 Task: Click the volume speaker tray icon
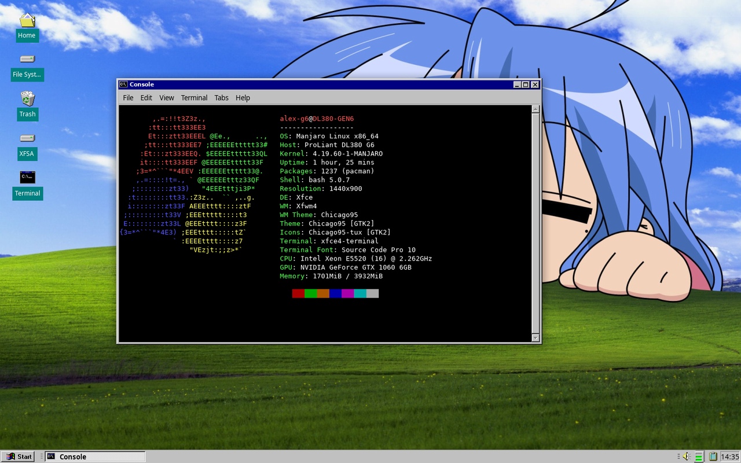pos(685,457)
